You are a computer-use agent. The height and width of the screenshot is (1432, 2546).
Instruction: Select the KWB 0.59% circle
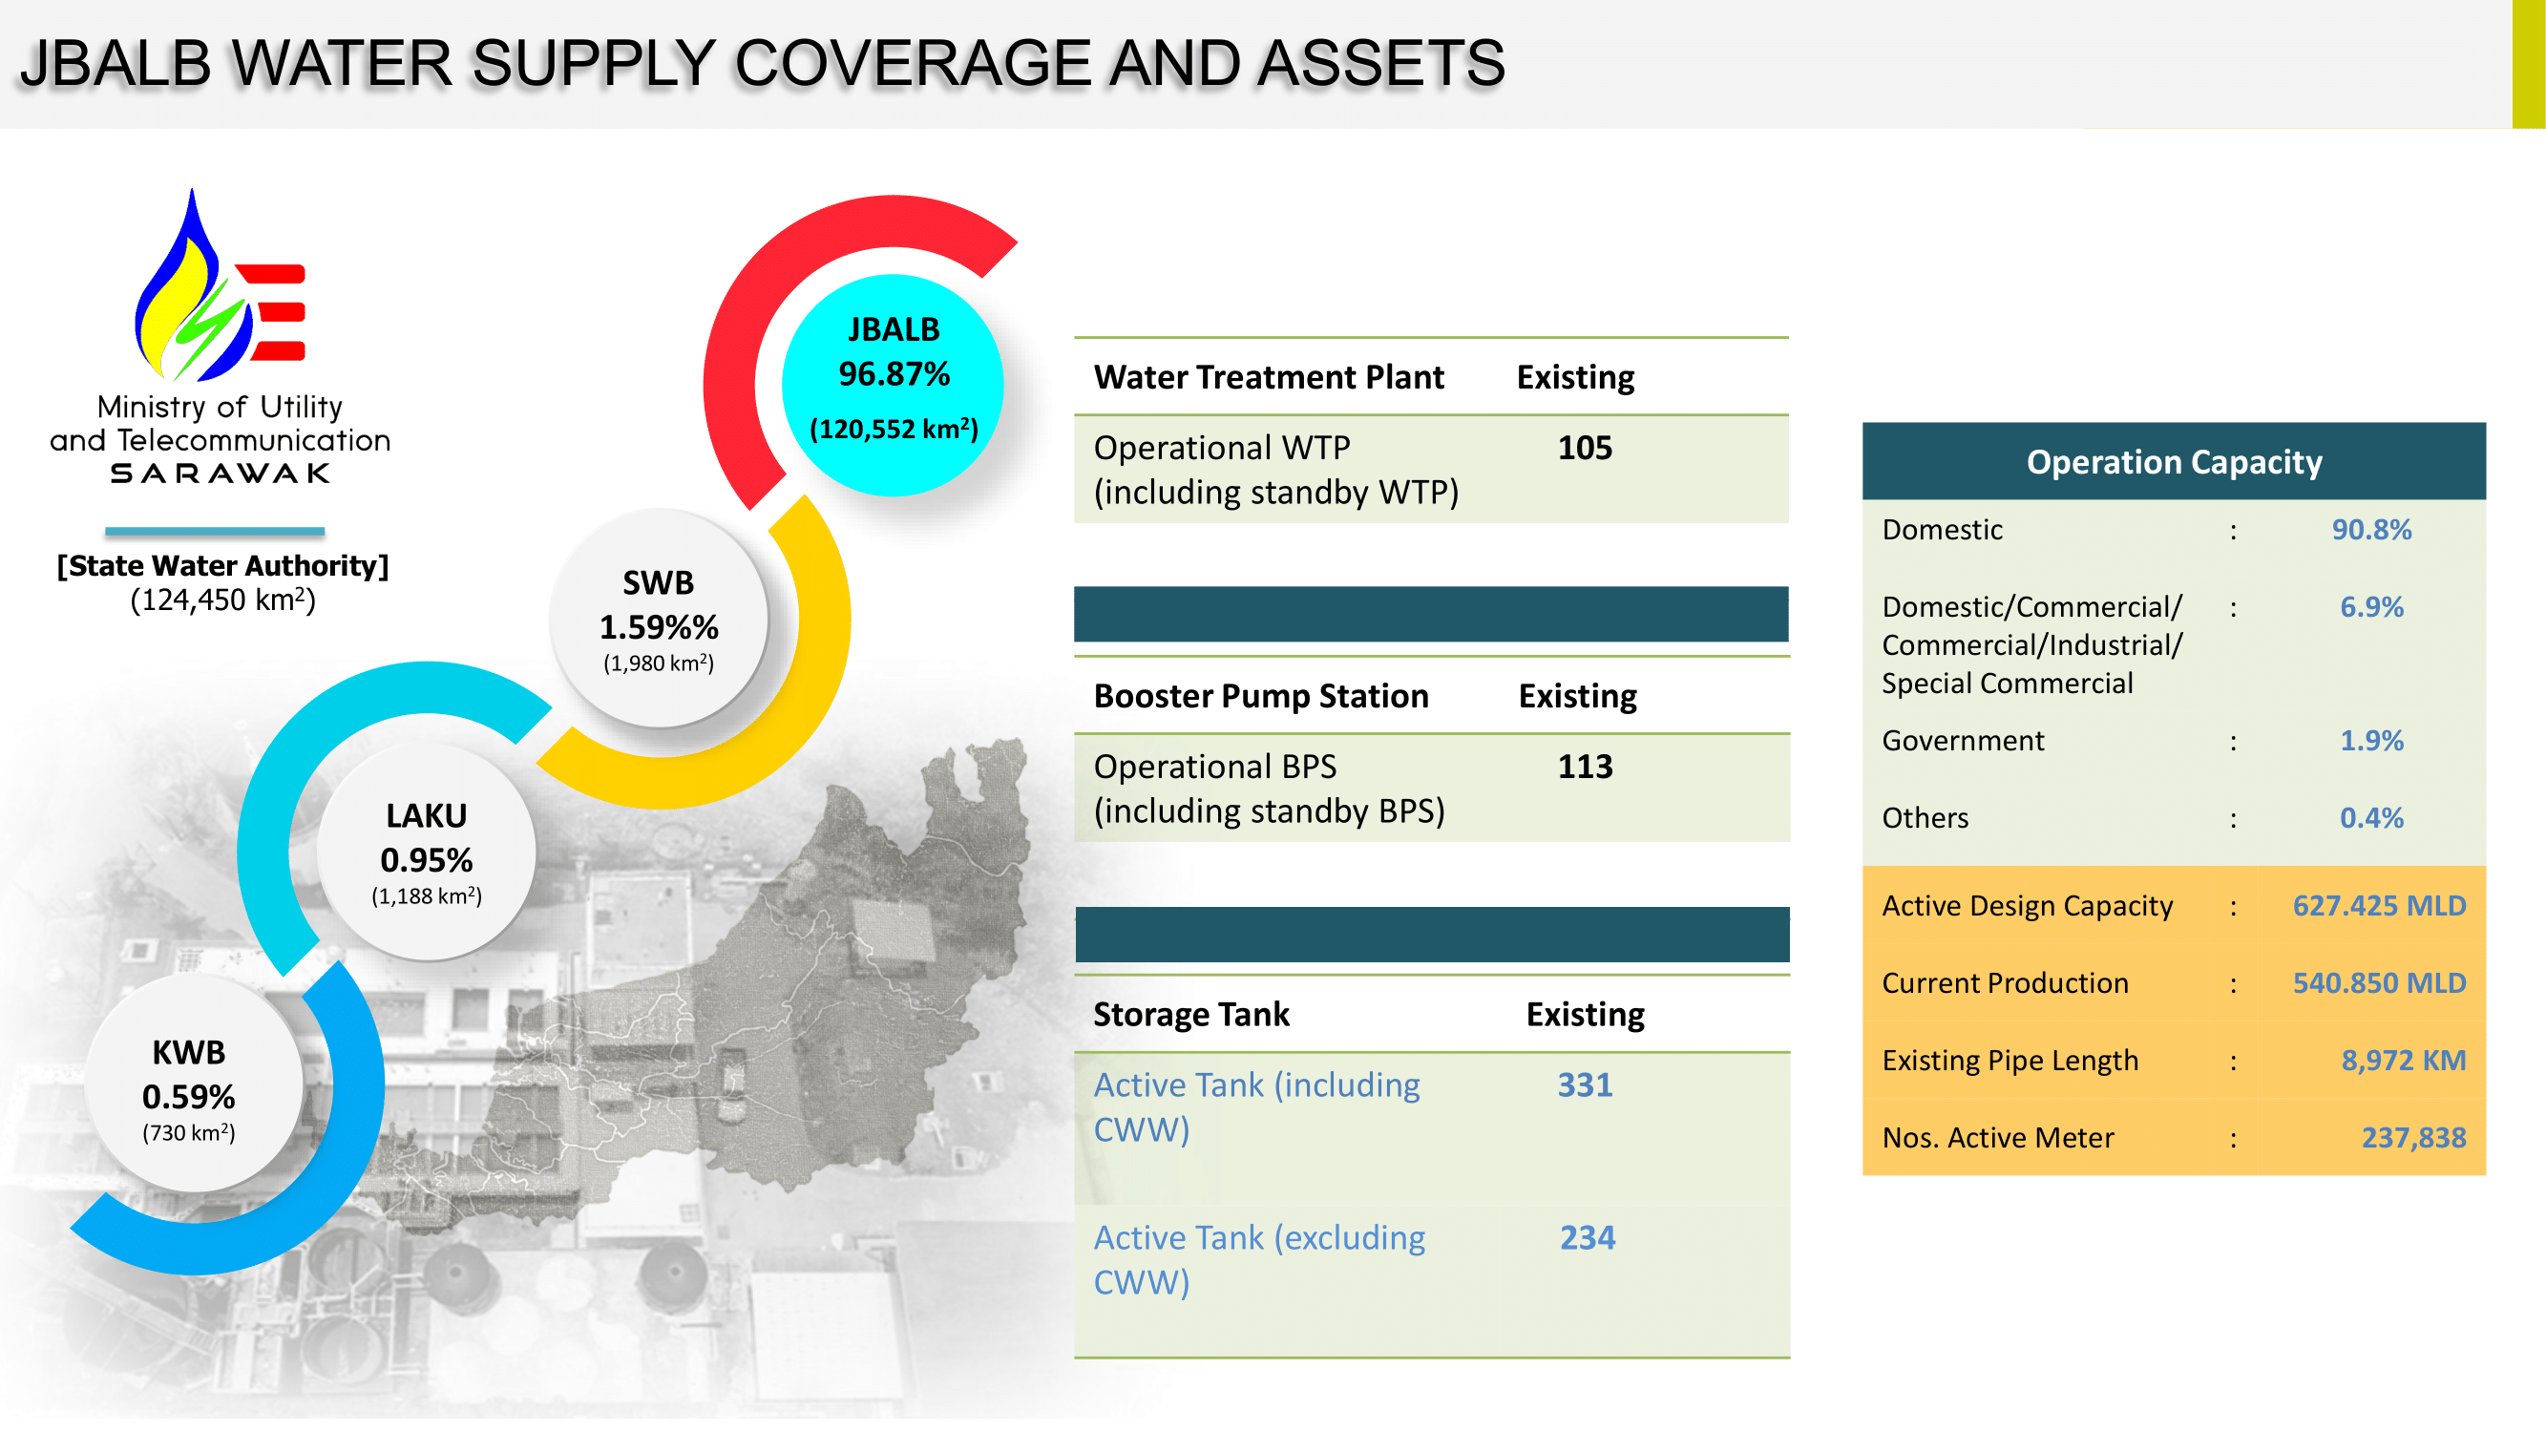[189, 1087]
